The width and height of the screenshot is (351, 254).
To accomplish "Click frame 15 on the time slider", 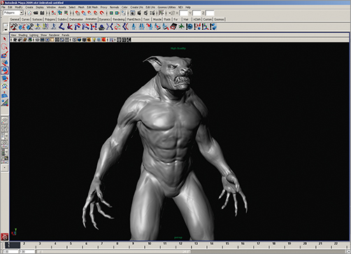I will click(227, 244).
